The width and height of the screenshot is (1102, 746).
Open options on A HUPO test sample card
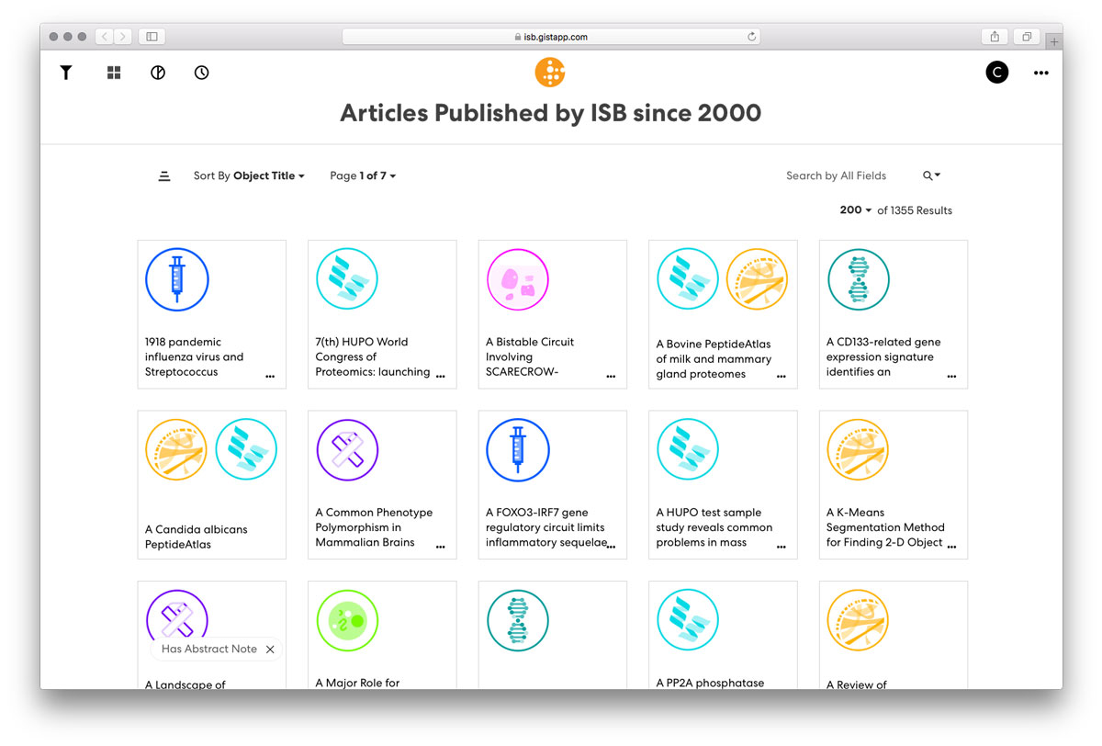coord(782,547)
